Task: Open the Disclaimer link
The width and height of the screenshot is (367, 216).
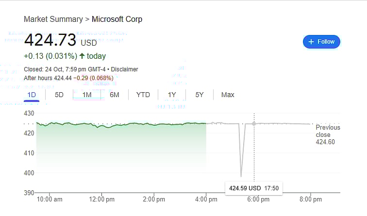Action: [124, 69]
